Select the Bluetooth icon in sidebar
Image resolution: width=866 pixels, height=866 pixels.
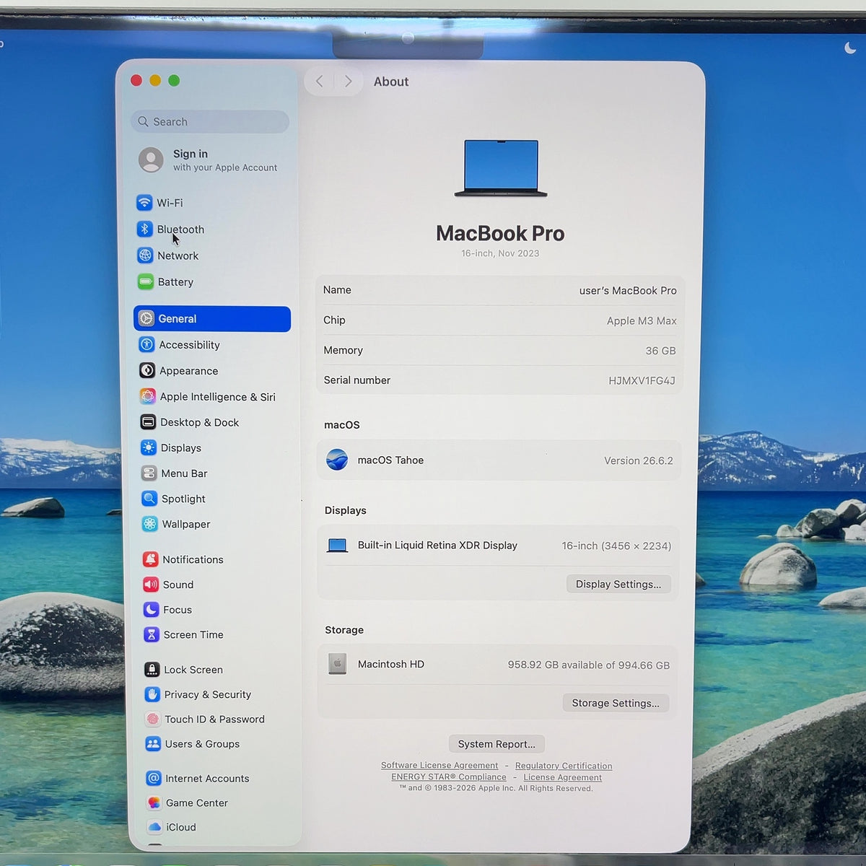144,229
